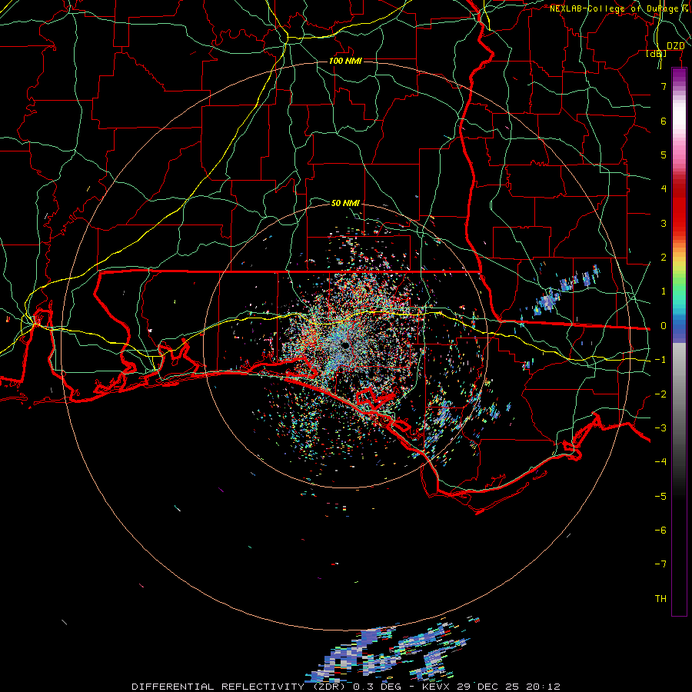Viewport: 692px width, 692px height.
Task: Click the -7 value on the scale
Action: pos(660,564)
